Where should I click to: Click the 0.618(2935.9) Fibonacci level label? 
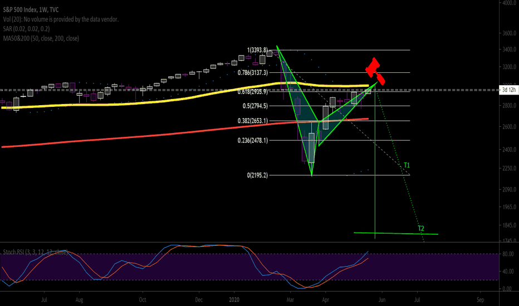(x=253, y=92)
